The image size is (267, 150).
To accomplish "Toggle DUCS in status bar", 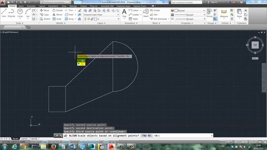I will [x=91, y=142].
